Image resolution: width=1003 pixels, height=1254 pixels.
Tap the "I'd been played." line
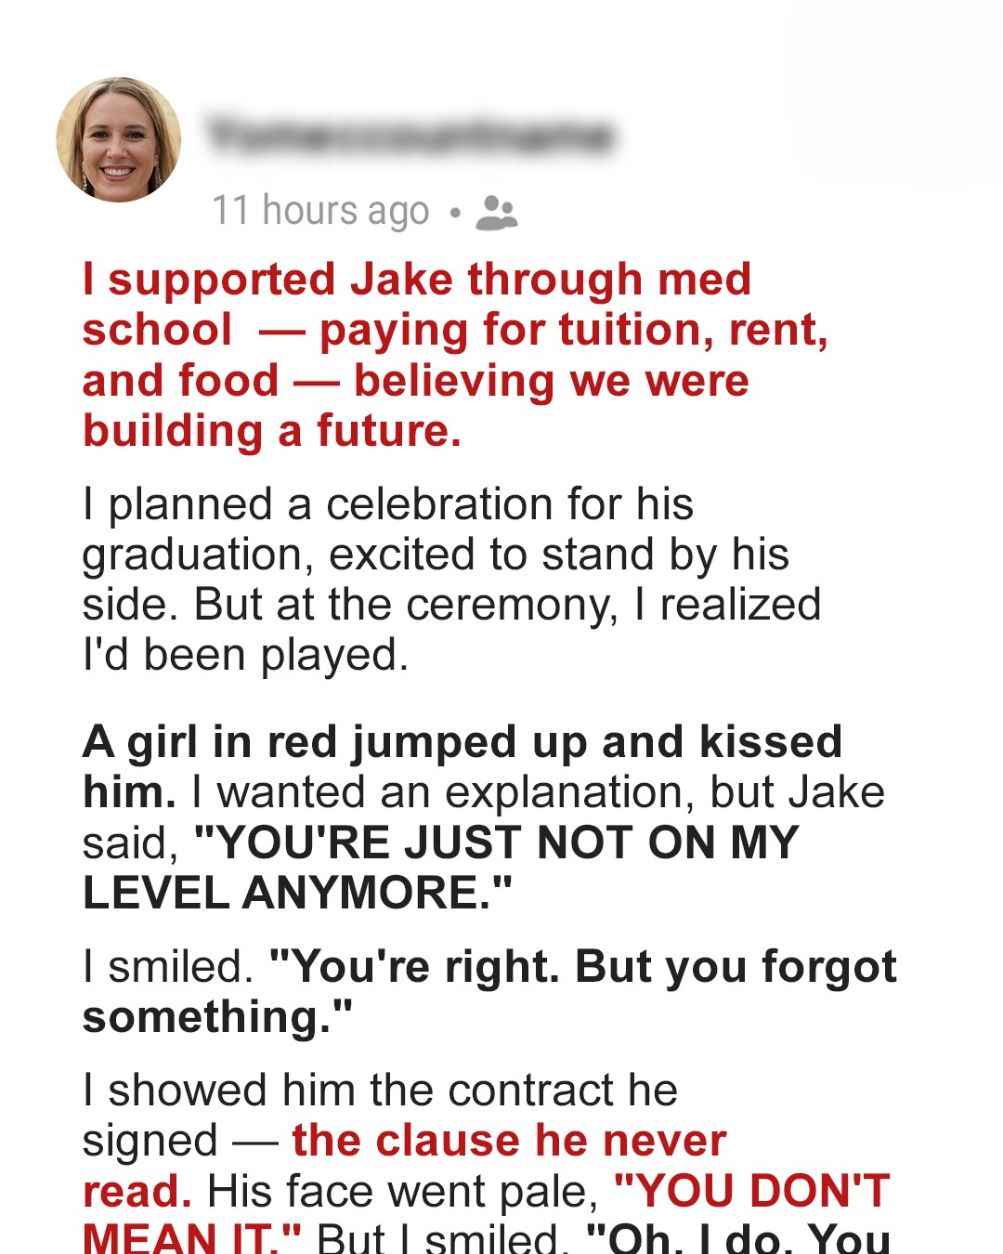[245, 655]
